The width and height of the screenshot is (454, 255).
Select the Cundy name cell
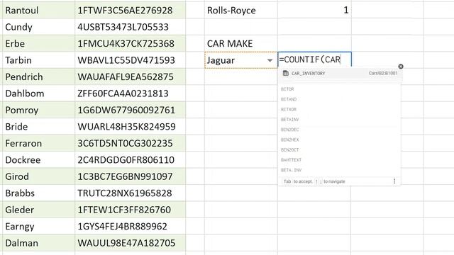[38, 27]
